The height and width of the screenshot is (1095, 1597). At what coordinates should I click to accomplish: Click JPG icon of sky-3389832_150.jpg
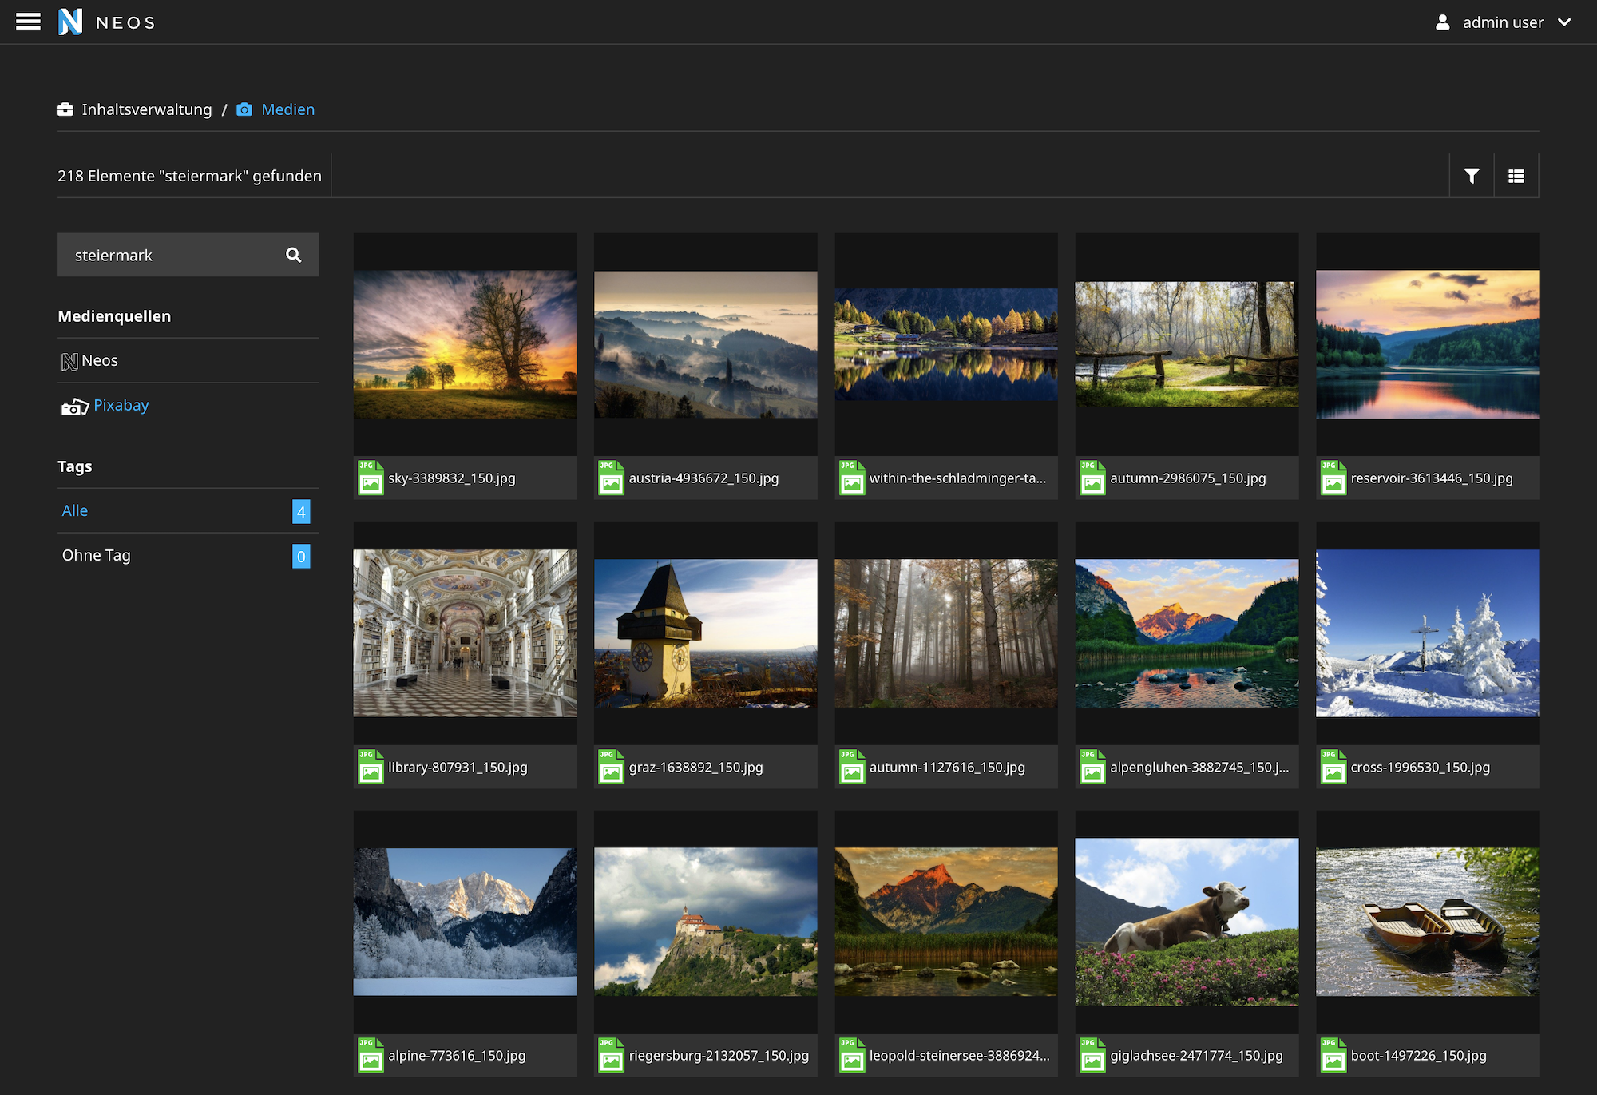(x=371, y=478)
